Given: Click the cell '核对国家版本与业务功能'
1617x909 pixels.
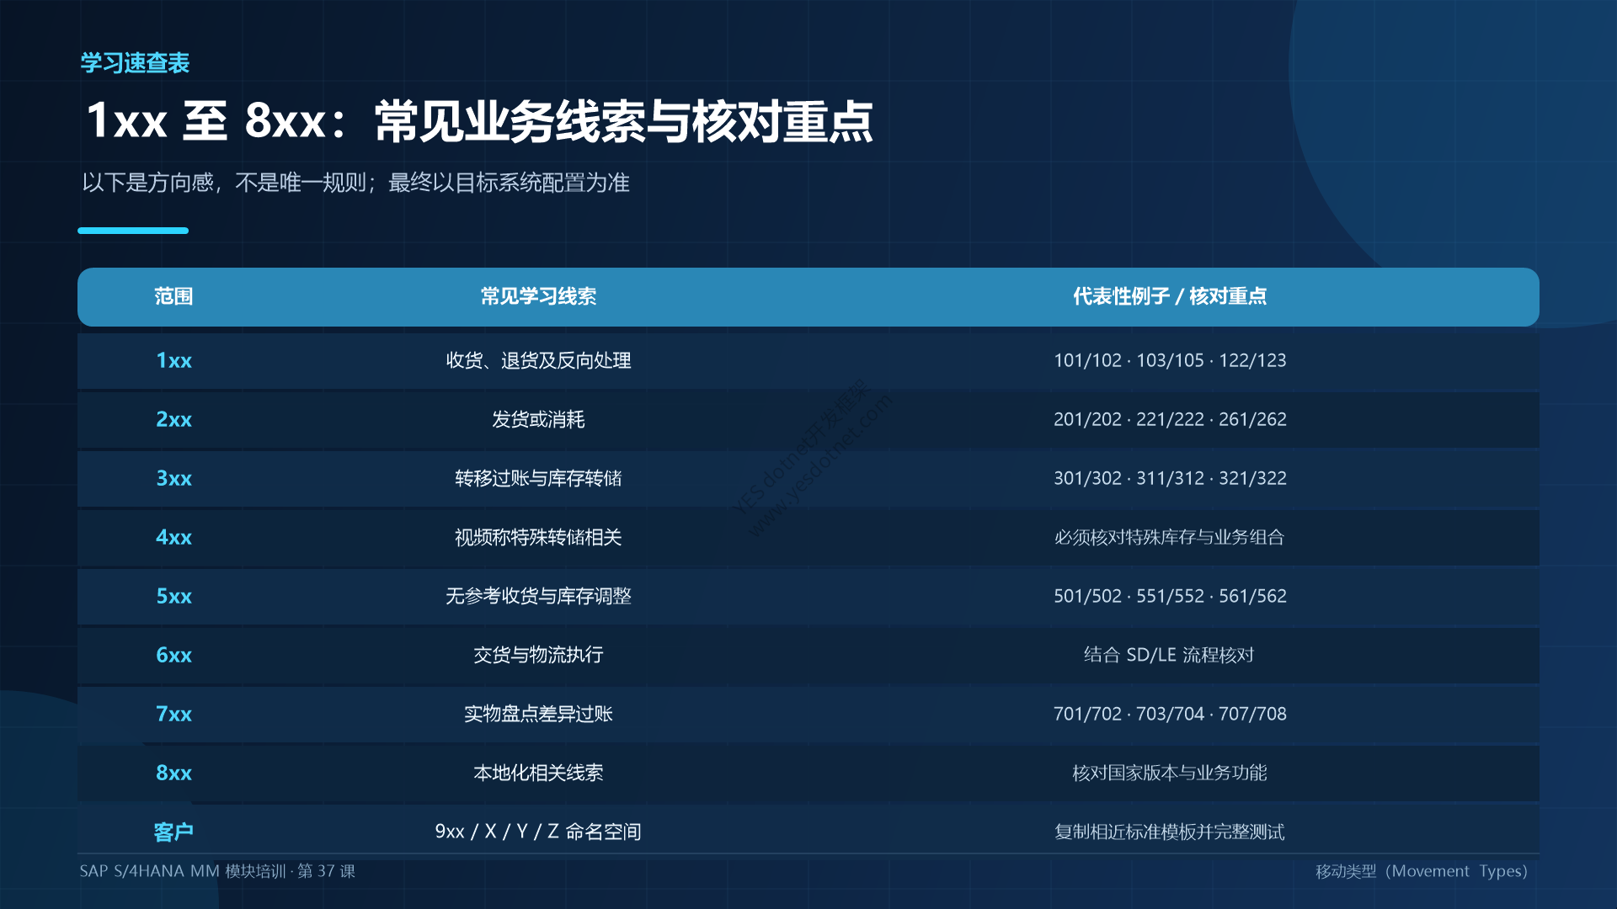Looking at the screenshot, I should point(1170,773).
